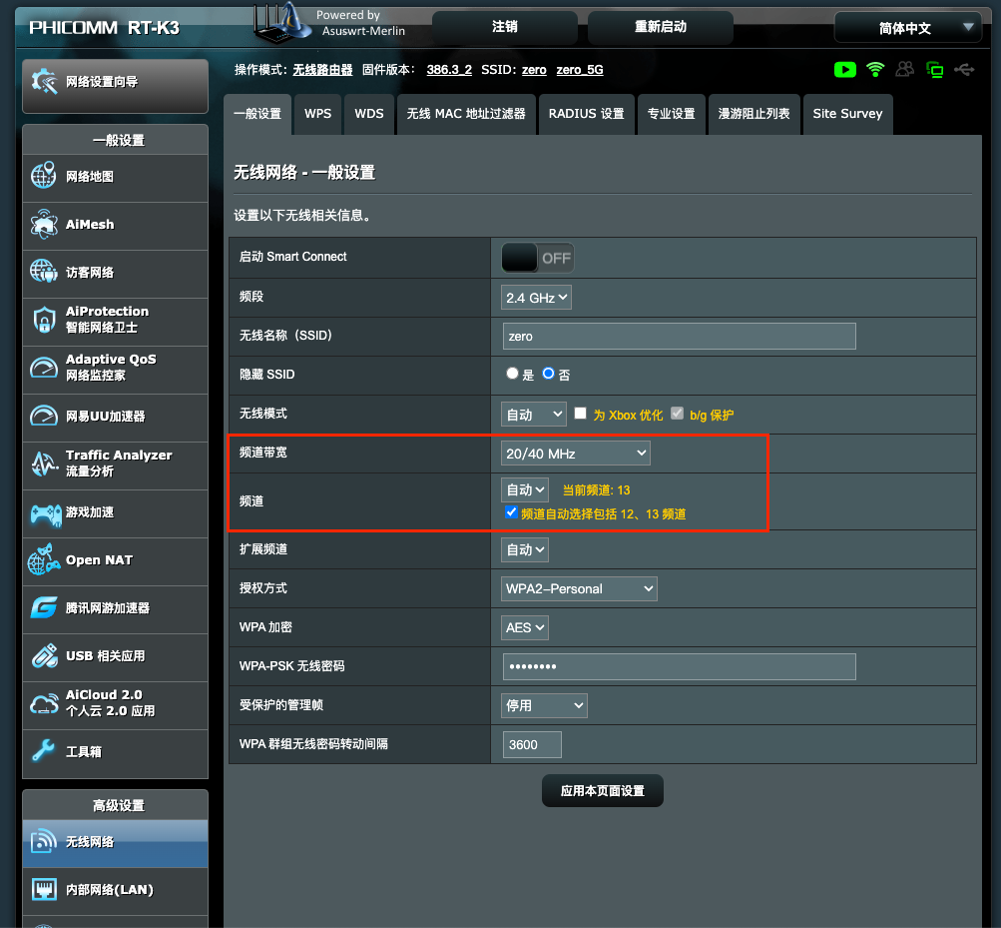Expand the 授权方式 WPA2-Personal dropdown
Screen dimensions: 1001x928
pos(579,588)
